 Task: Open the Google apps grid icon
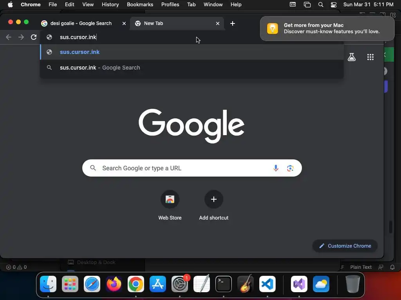[370, 57]
